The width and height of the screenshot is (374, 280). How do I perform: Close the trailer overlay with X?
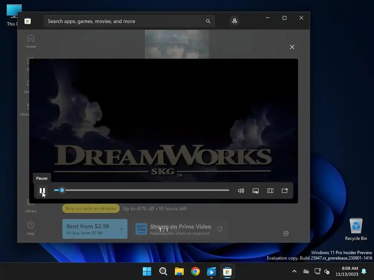tap(292, 47)
